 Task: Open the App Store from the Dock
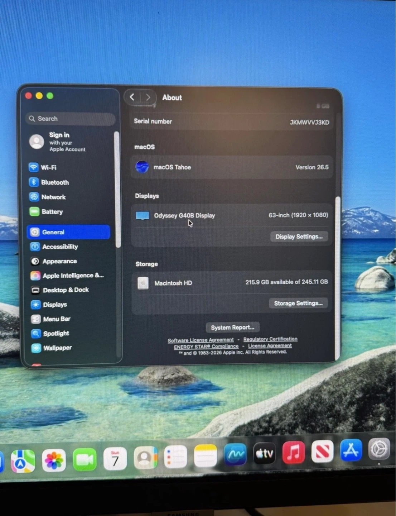(x=351, y=450)
